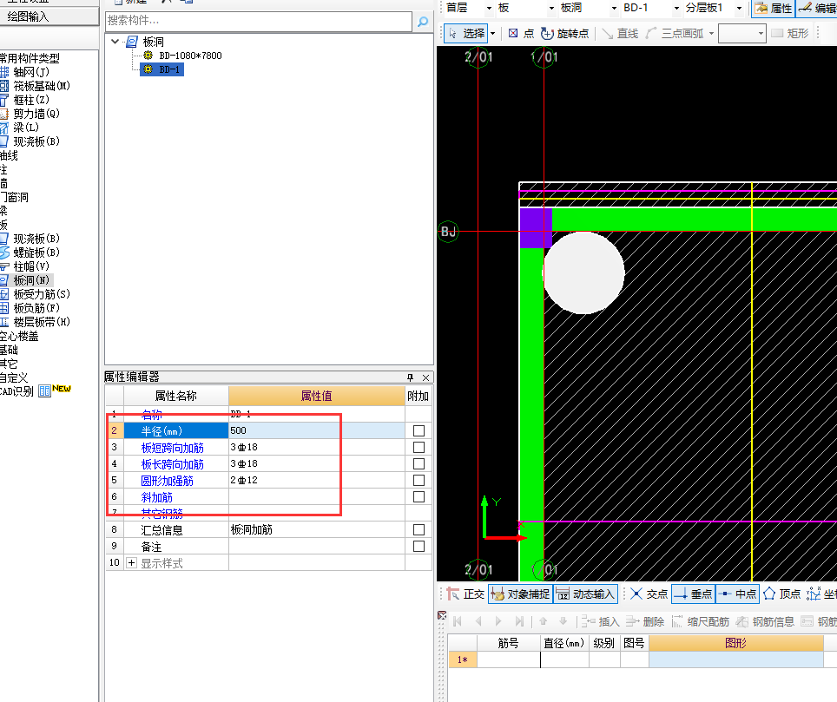
Task: Pin the 属性编辑器 panel
Action: coord(410,377)
